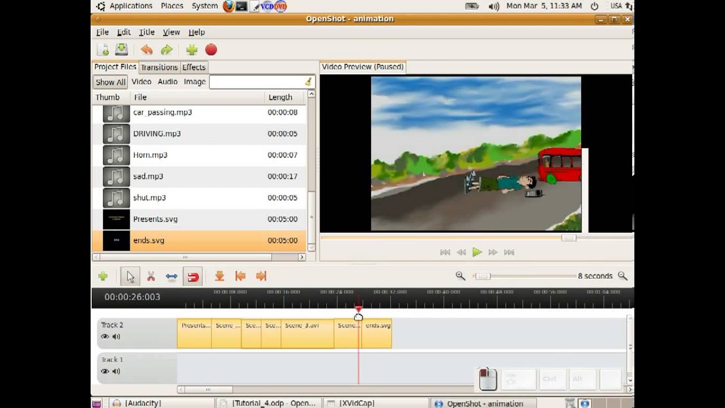This screenshot has height=408, width=725.
Task: Add a track with green plus
Action: 103,276
